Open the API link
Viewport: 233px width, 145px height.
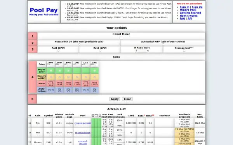(190, 19)
